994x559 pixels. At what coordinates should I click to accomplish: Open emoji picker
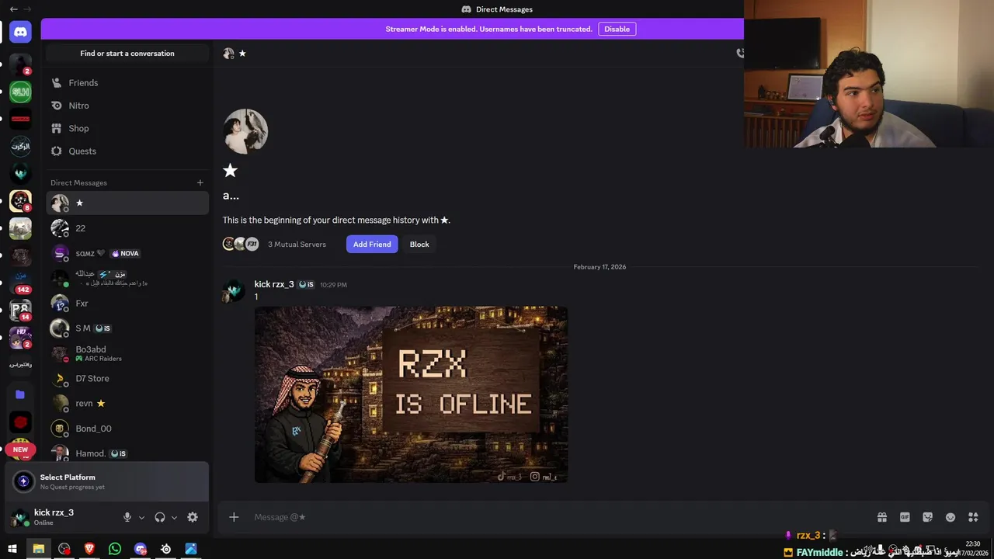click(x=951, y=517)
